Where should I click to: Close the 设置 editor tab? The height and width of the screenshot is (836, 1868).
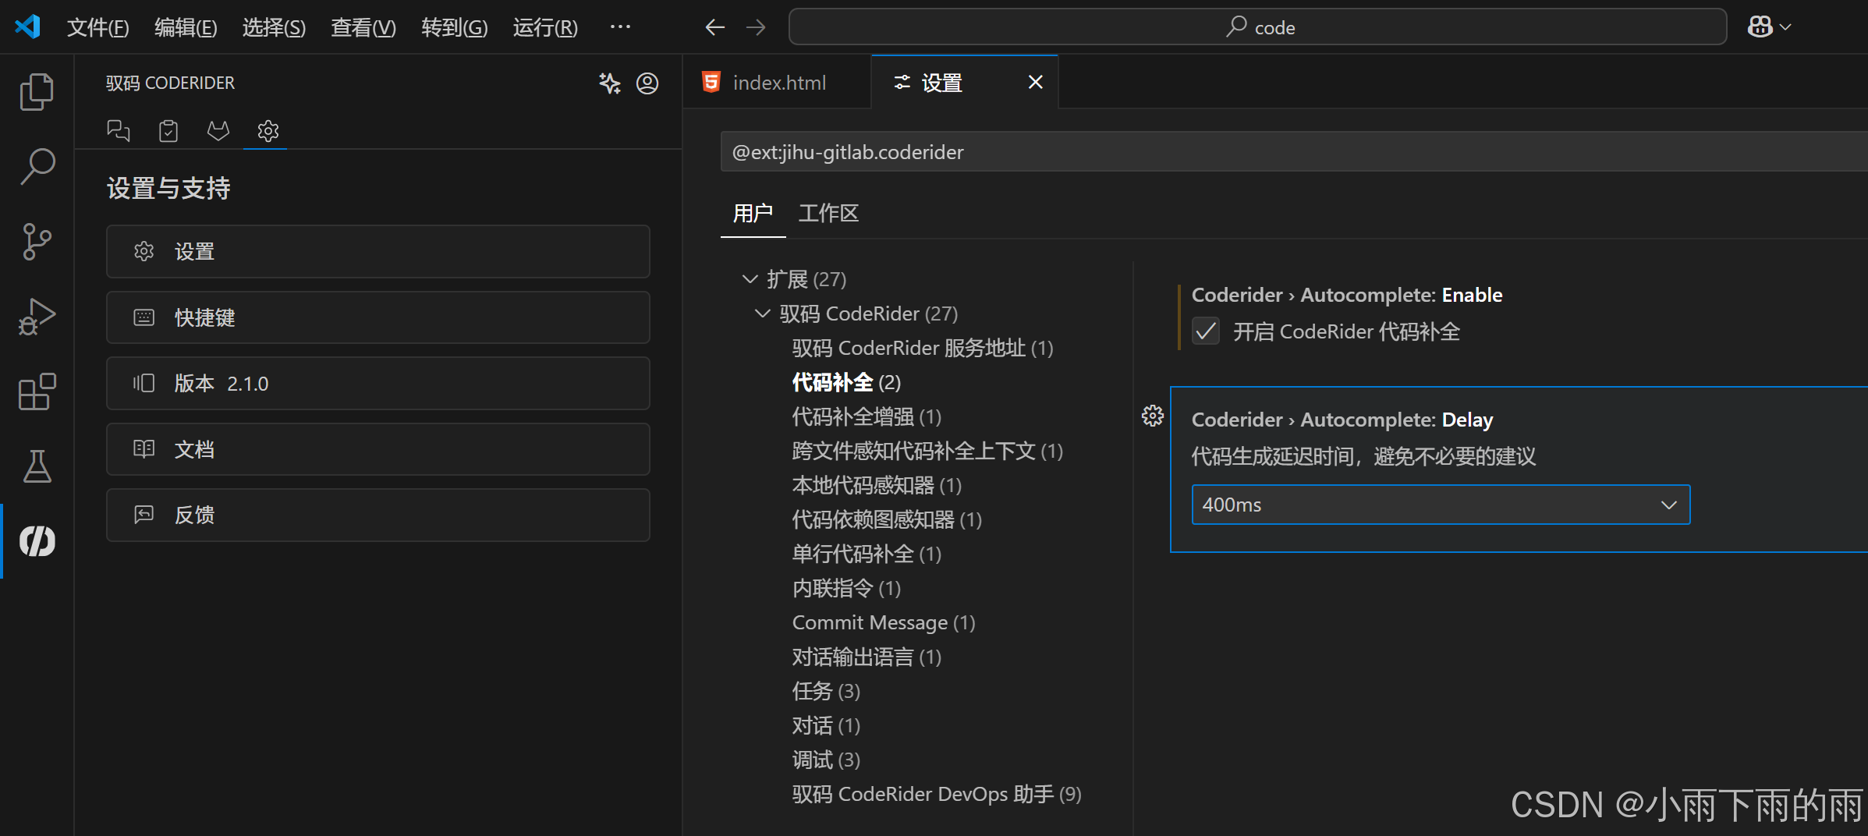pos(1035,82)
